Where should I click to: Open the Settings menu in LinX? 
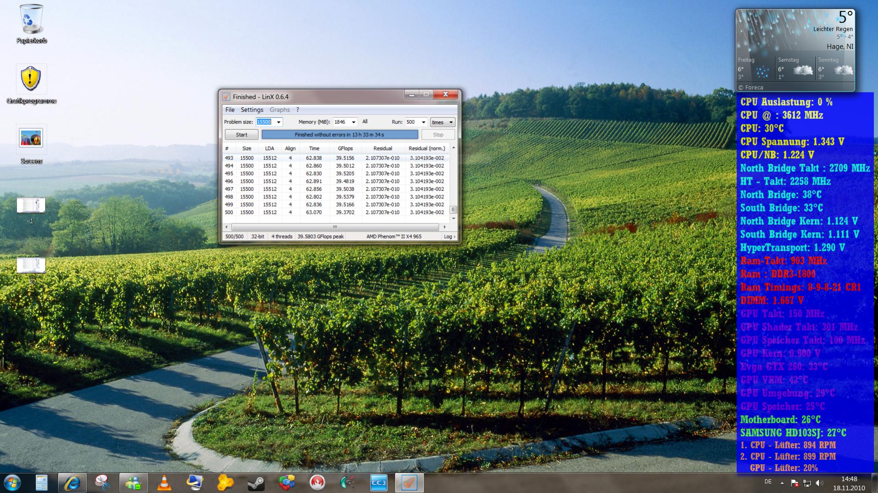click(252, 110)
